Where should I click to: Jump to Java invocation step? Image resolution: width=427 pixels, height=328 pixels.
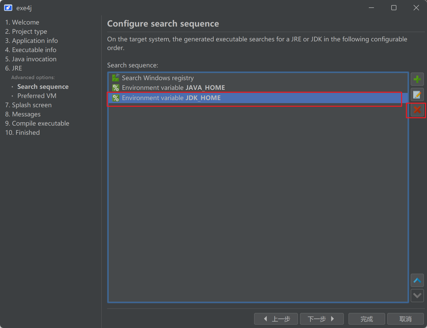coord(31,59)
